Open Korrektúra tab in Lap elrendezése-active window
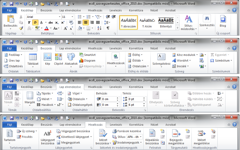This screenshot has height=150, width=240. click(x=136, y=87)
